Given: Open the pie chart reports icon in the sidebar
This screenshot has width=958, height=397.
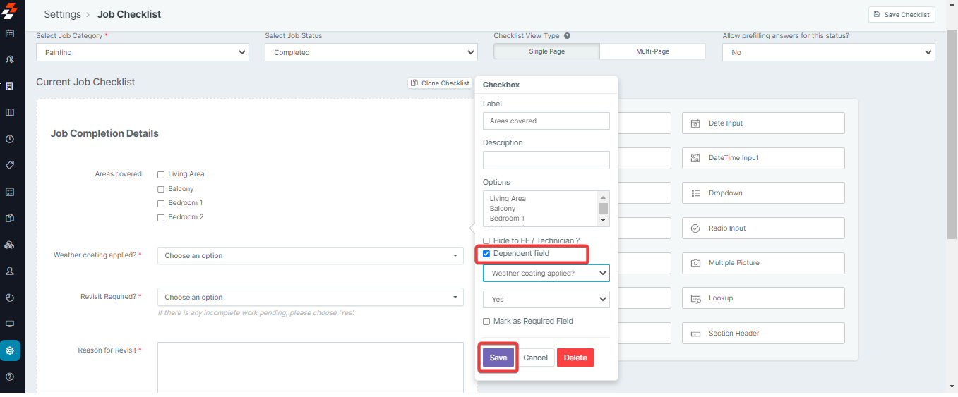Looking at the screenshot, I should 10,298.
